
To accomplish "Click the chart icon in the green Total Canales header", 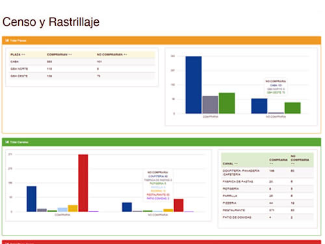I will click(7, 142).
